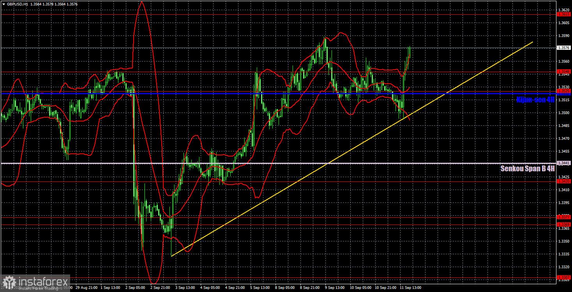Screen dimensions: 572x292
Task: Click the red level tag 1.3525
Action: click(564, 91)
